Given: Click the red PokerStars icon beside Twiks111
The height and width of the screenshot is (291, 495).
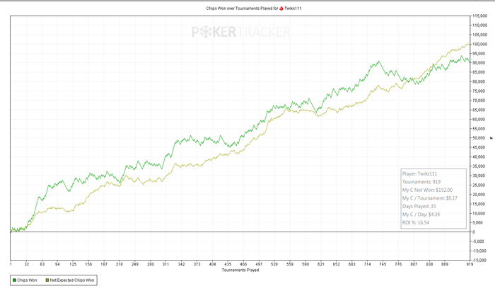Looking at the screenshot, I should (281, 8).
